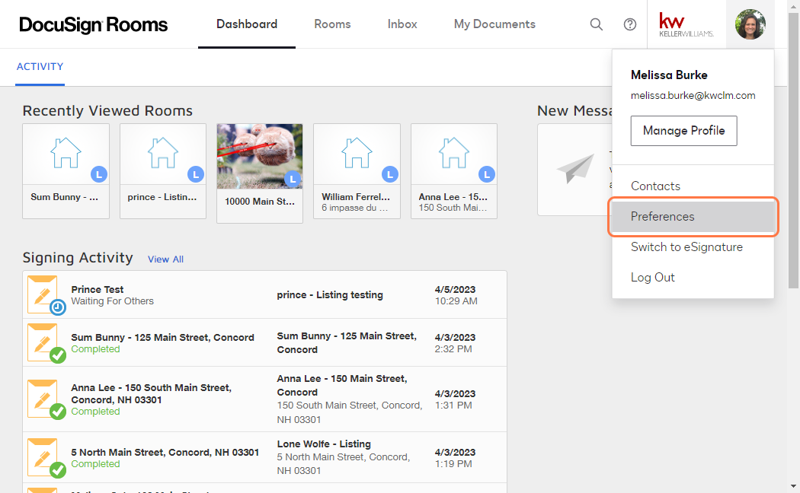Click the house icon on Sum Bunny room
The height and width of the screenshot is (493, 800).
[66, 153]
